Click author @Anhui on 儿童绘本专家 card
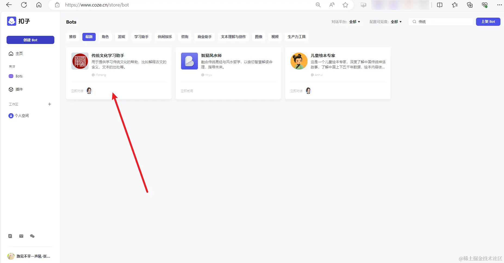The height and width of the screenshot is (263, 504). (x=317, y=75)
